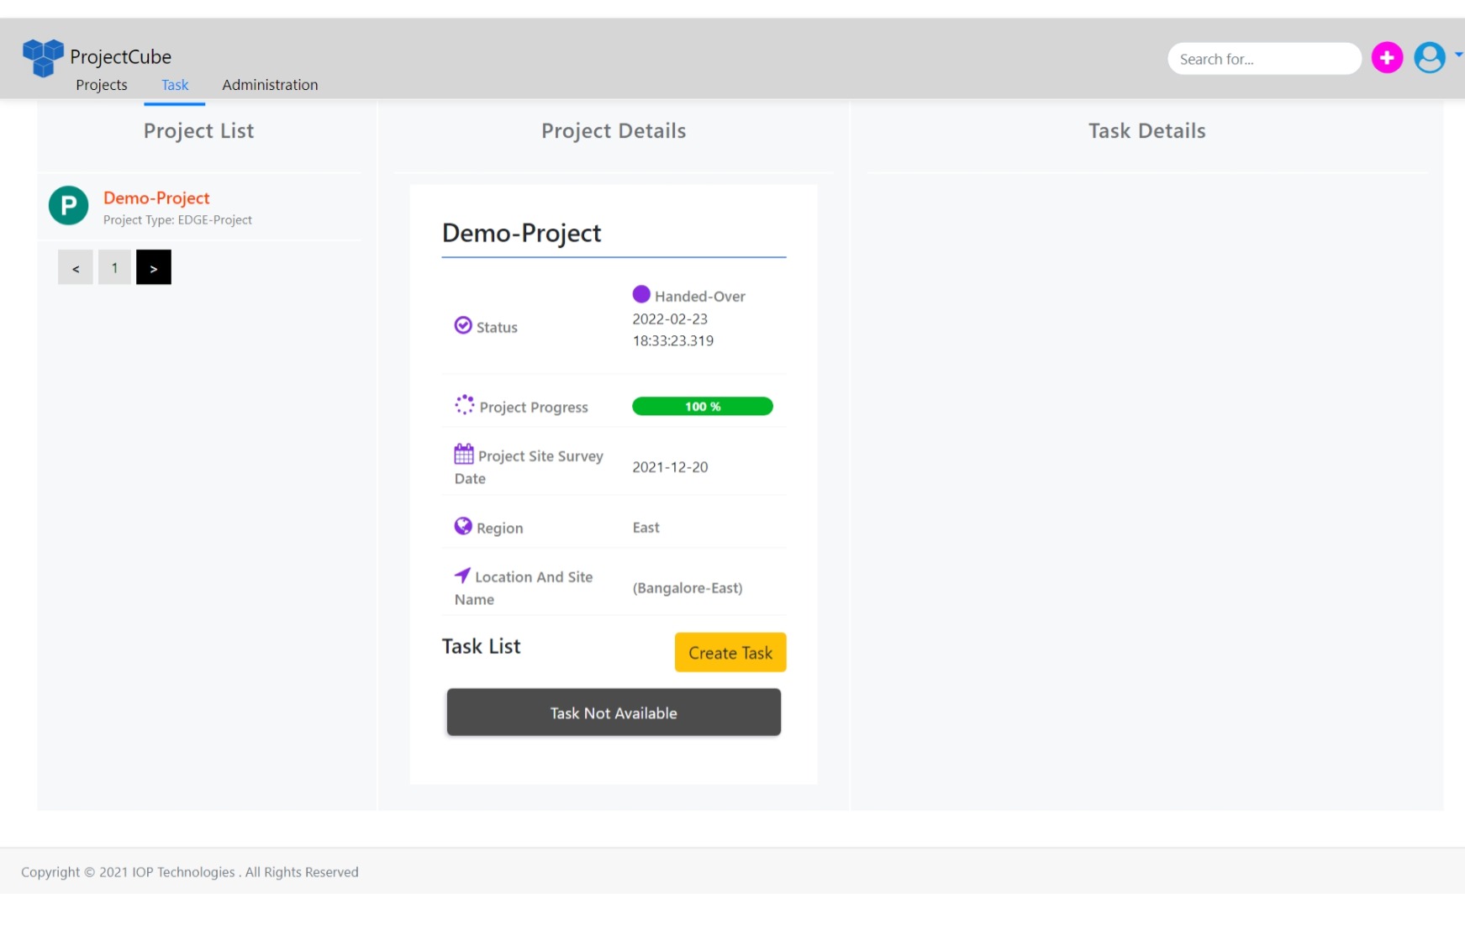Click the pink plus add icon
1465x952 pixels.
pyautogui.click(x=1387, y=58)
